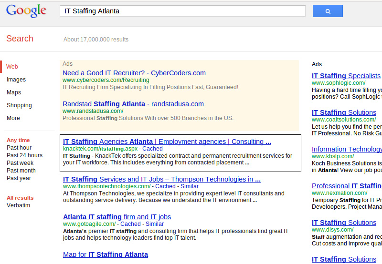Filter results to Past hour

[x=19, y=148]
